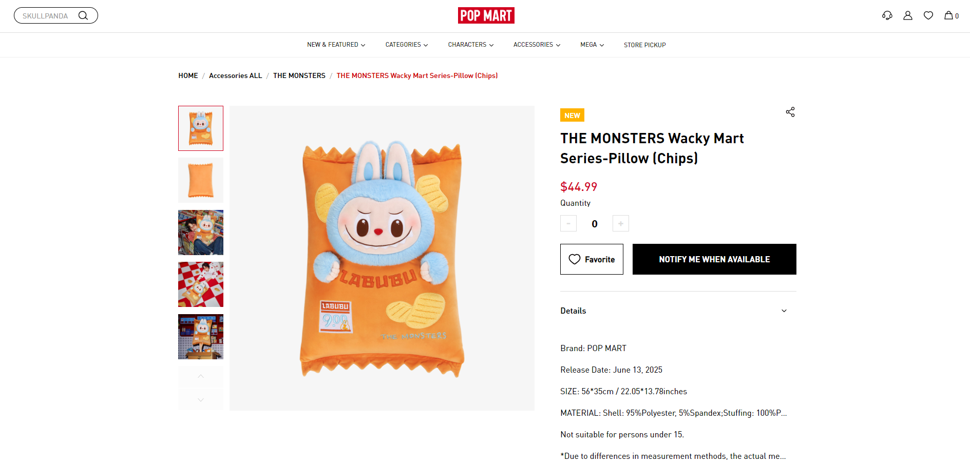The image size is (970, 463).
Task: Expand the CHARACTERS dropdown menu
Action: coord(471,45)
